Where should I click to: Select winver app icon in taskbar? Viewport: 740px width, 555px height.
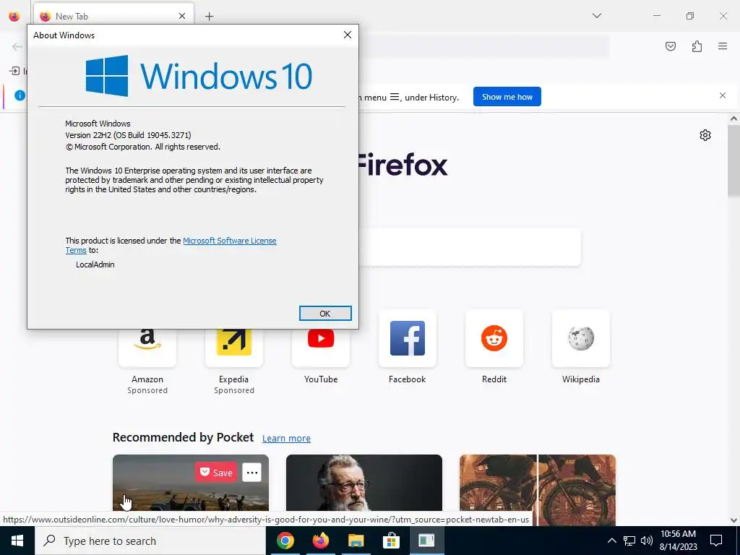point(426,541)
